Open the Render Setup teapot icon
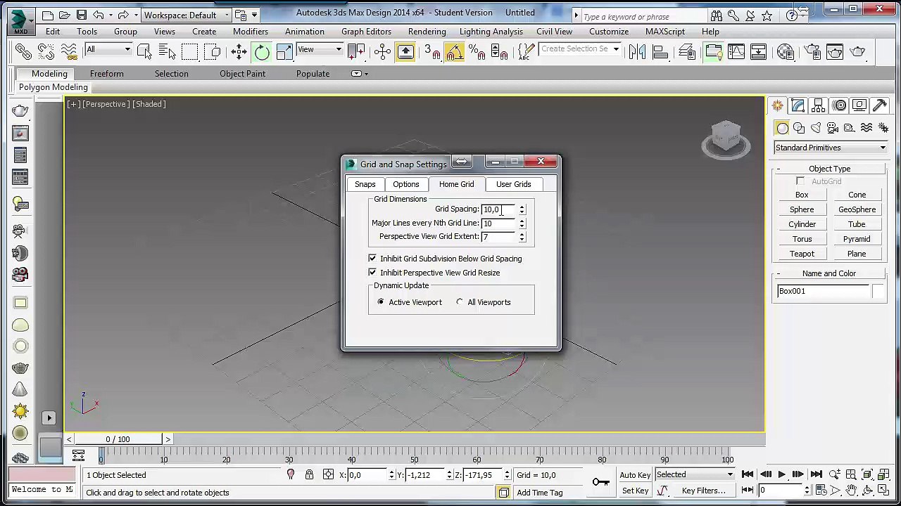The width and height of the screenshot is (901, 506). [812, 51]
